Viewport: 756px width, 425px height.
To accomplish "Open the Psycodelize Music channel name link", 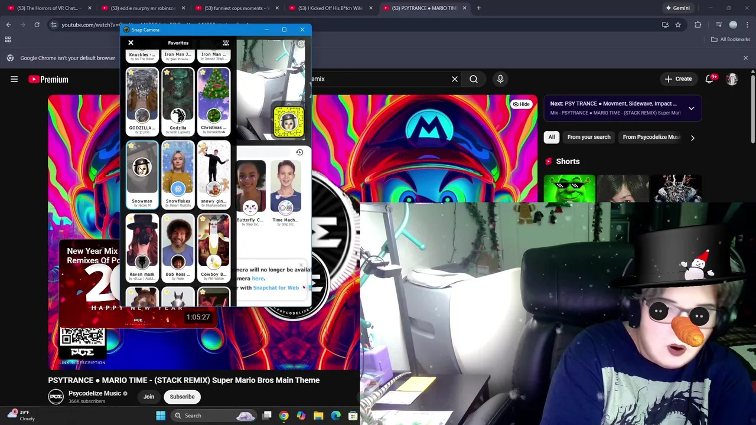I will point(94,393).
